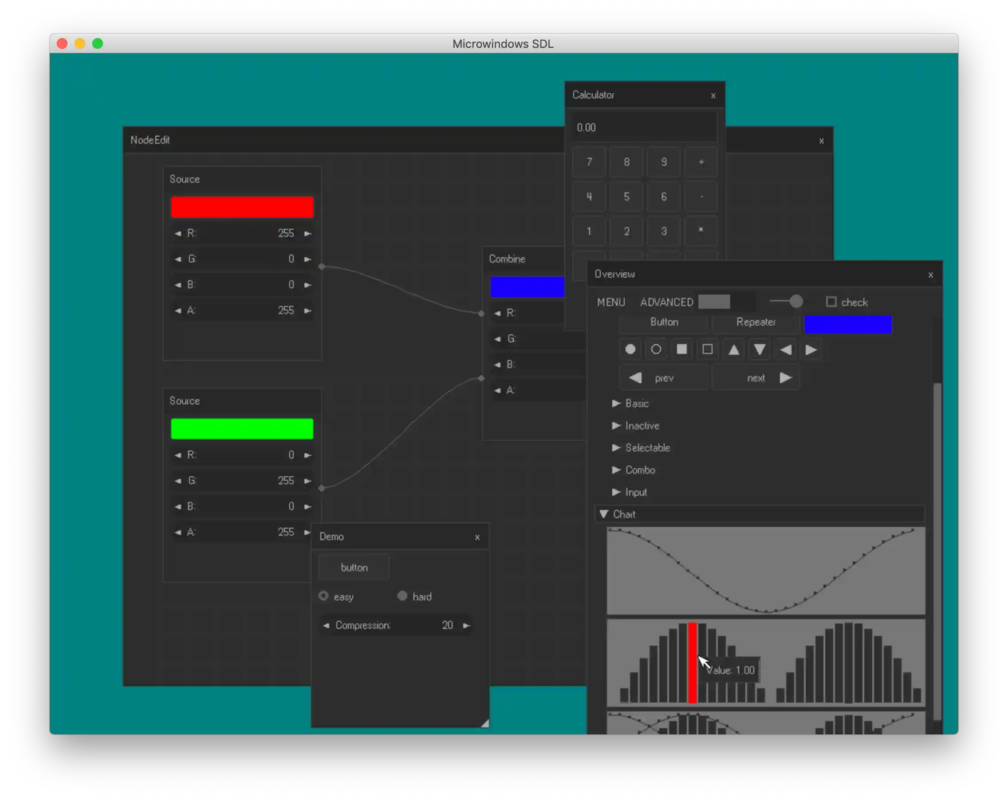
Task: Click the next button with arrow
Action: [x=756, y=377]
